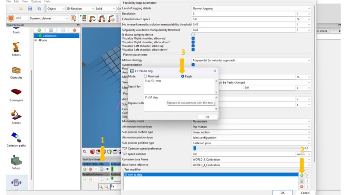This screenshot has width=347, height=195.
Task: Open the Options menu
Action: [x=36, y=2]
